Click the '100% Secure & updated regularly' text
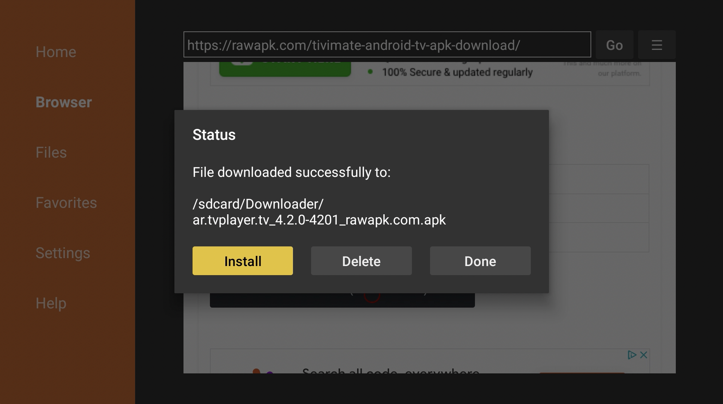This screenshot has width=723, height=404. (x=457, y=72)
